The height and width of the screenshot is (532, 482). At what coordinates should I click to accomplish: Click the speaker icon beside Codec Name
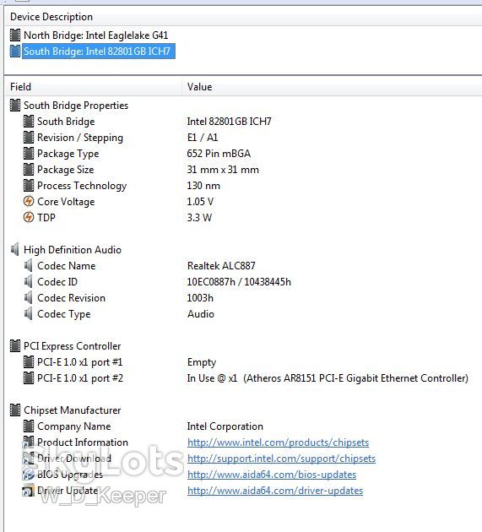[29, 265]
